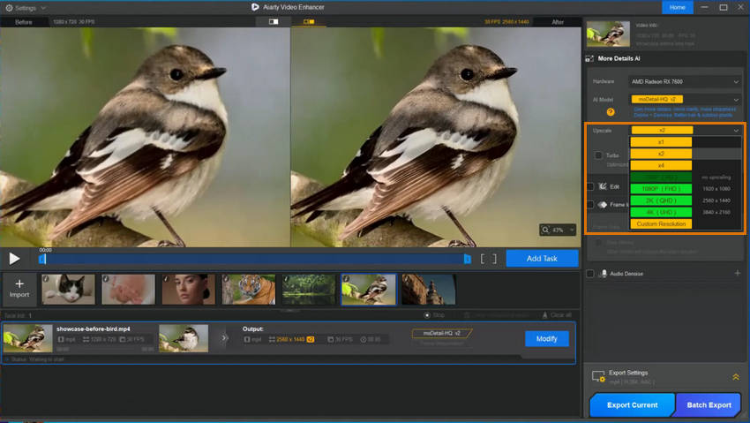Click the magnifier zoom icon on preview
This screenshot has height=423, width=750.
click(x=545, y=230)
